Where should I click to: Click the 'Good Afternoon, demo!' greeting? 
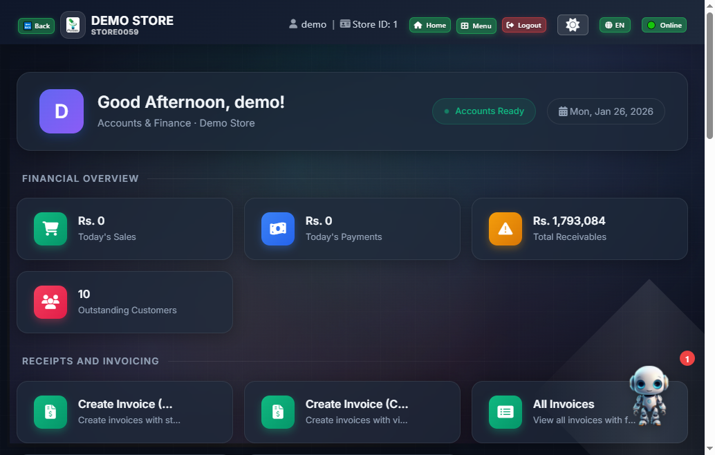[191, 102]
